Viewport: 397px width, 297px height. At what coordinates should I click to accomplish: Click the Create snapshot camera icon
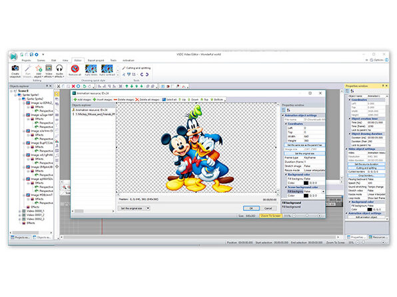coord(15,68)
